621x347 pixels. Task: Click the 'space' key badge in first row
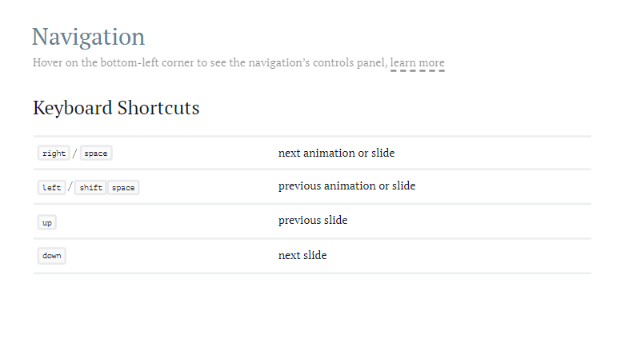click(96, 154)
